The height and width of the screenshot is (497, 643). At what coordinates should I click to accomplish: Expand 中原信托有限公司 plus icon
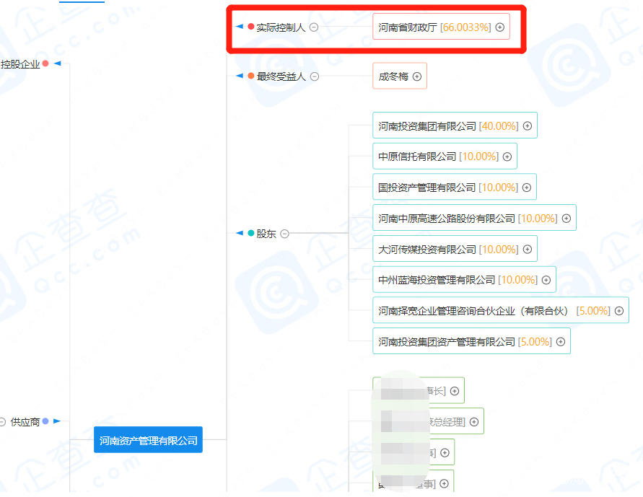coord(507,157)
